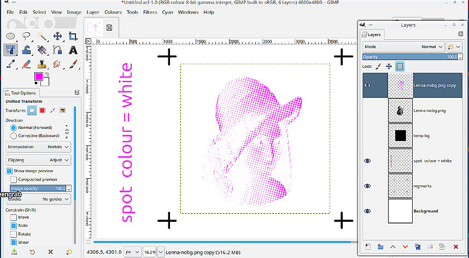Select the Paths tool
Screen dimensions: 469x258
click(57, 50)
